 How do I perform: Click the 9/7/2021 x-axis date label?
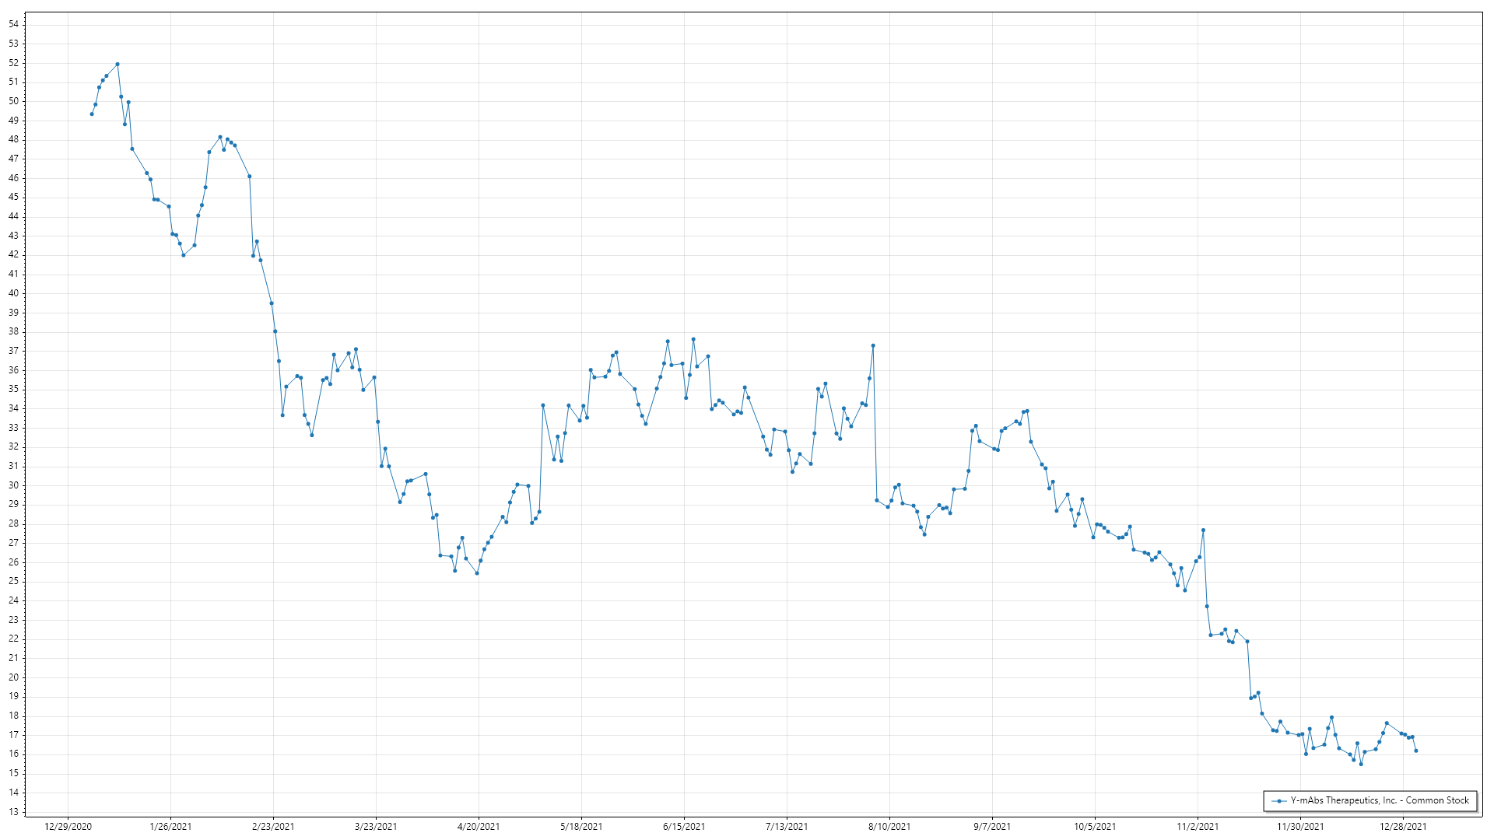click(x=992, y=827)
